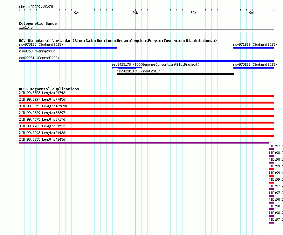Screen dimensions: 283x235
Task: Select the long purple bar under Length:42436
Action: tap(144, 143)
